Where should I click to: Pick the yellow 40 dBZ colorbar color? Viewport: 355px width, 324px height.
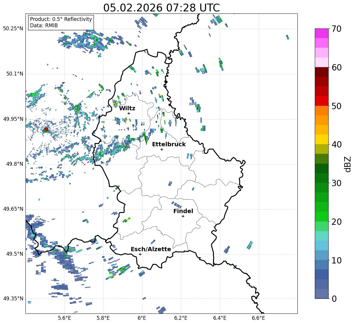click(x=321, y=139)
